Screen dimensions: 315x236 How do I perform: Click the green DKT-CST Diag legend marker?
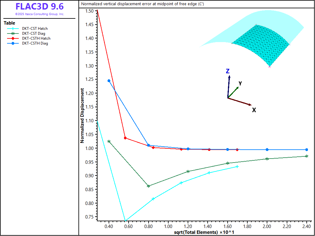pos(13,33)
